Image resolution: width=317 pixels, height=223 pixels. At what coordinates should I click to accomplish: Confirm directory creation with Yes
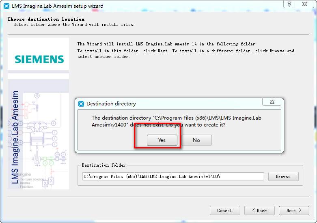tap(162, 140)
